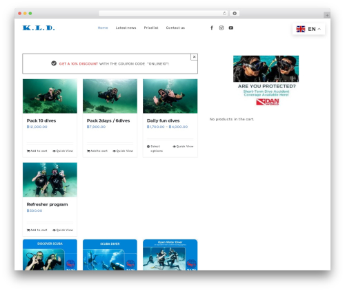Click 'No products in the cart.' text
Image resolution: width=345 pixels, height=291 pixels.
click(232, 119)
